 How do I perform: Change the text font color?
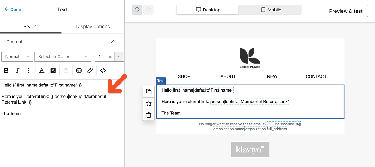tap(42, 70)
